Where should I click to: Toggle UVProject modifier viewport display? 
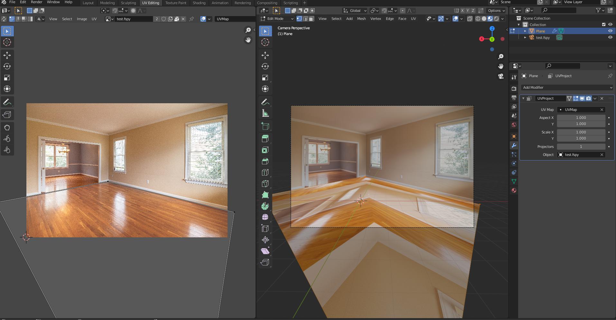(x=582, y=98)
